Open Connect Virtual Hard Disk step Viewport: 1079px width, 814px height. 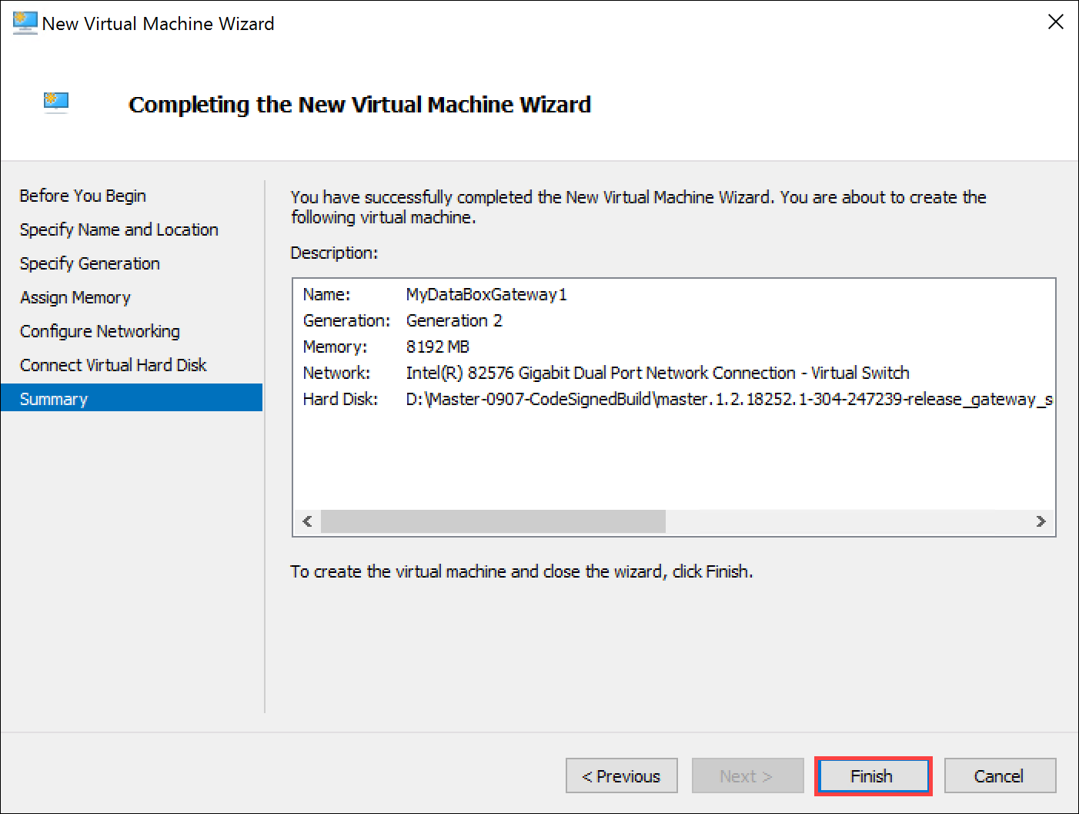113,365
